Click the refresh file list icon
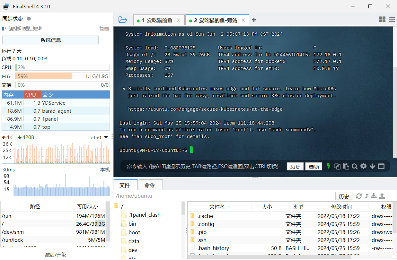Image resolution: width=397 pixels, height=260 pixels. click(x=359, y=196)
